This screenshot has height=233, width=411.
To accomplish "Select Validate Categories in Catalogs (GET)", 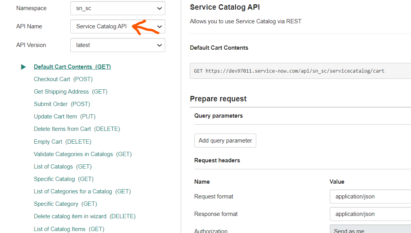I will (82, 154).
